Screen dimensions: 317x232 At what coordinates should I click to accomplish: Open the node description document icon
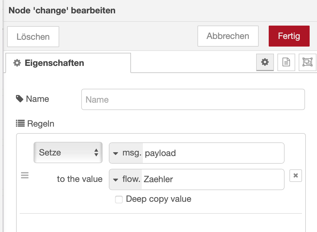coord(286,62)
